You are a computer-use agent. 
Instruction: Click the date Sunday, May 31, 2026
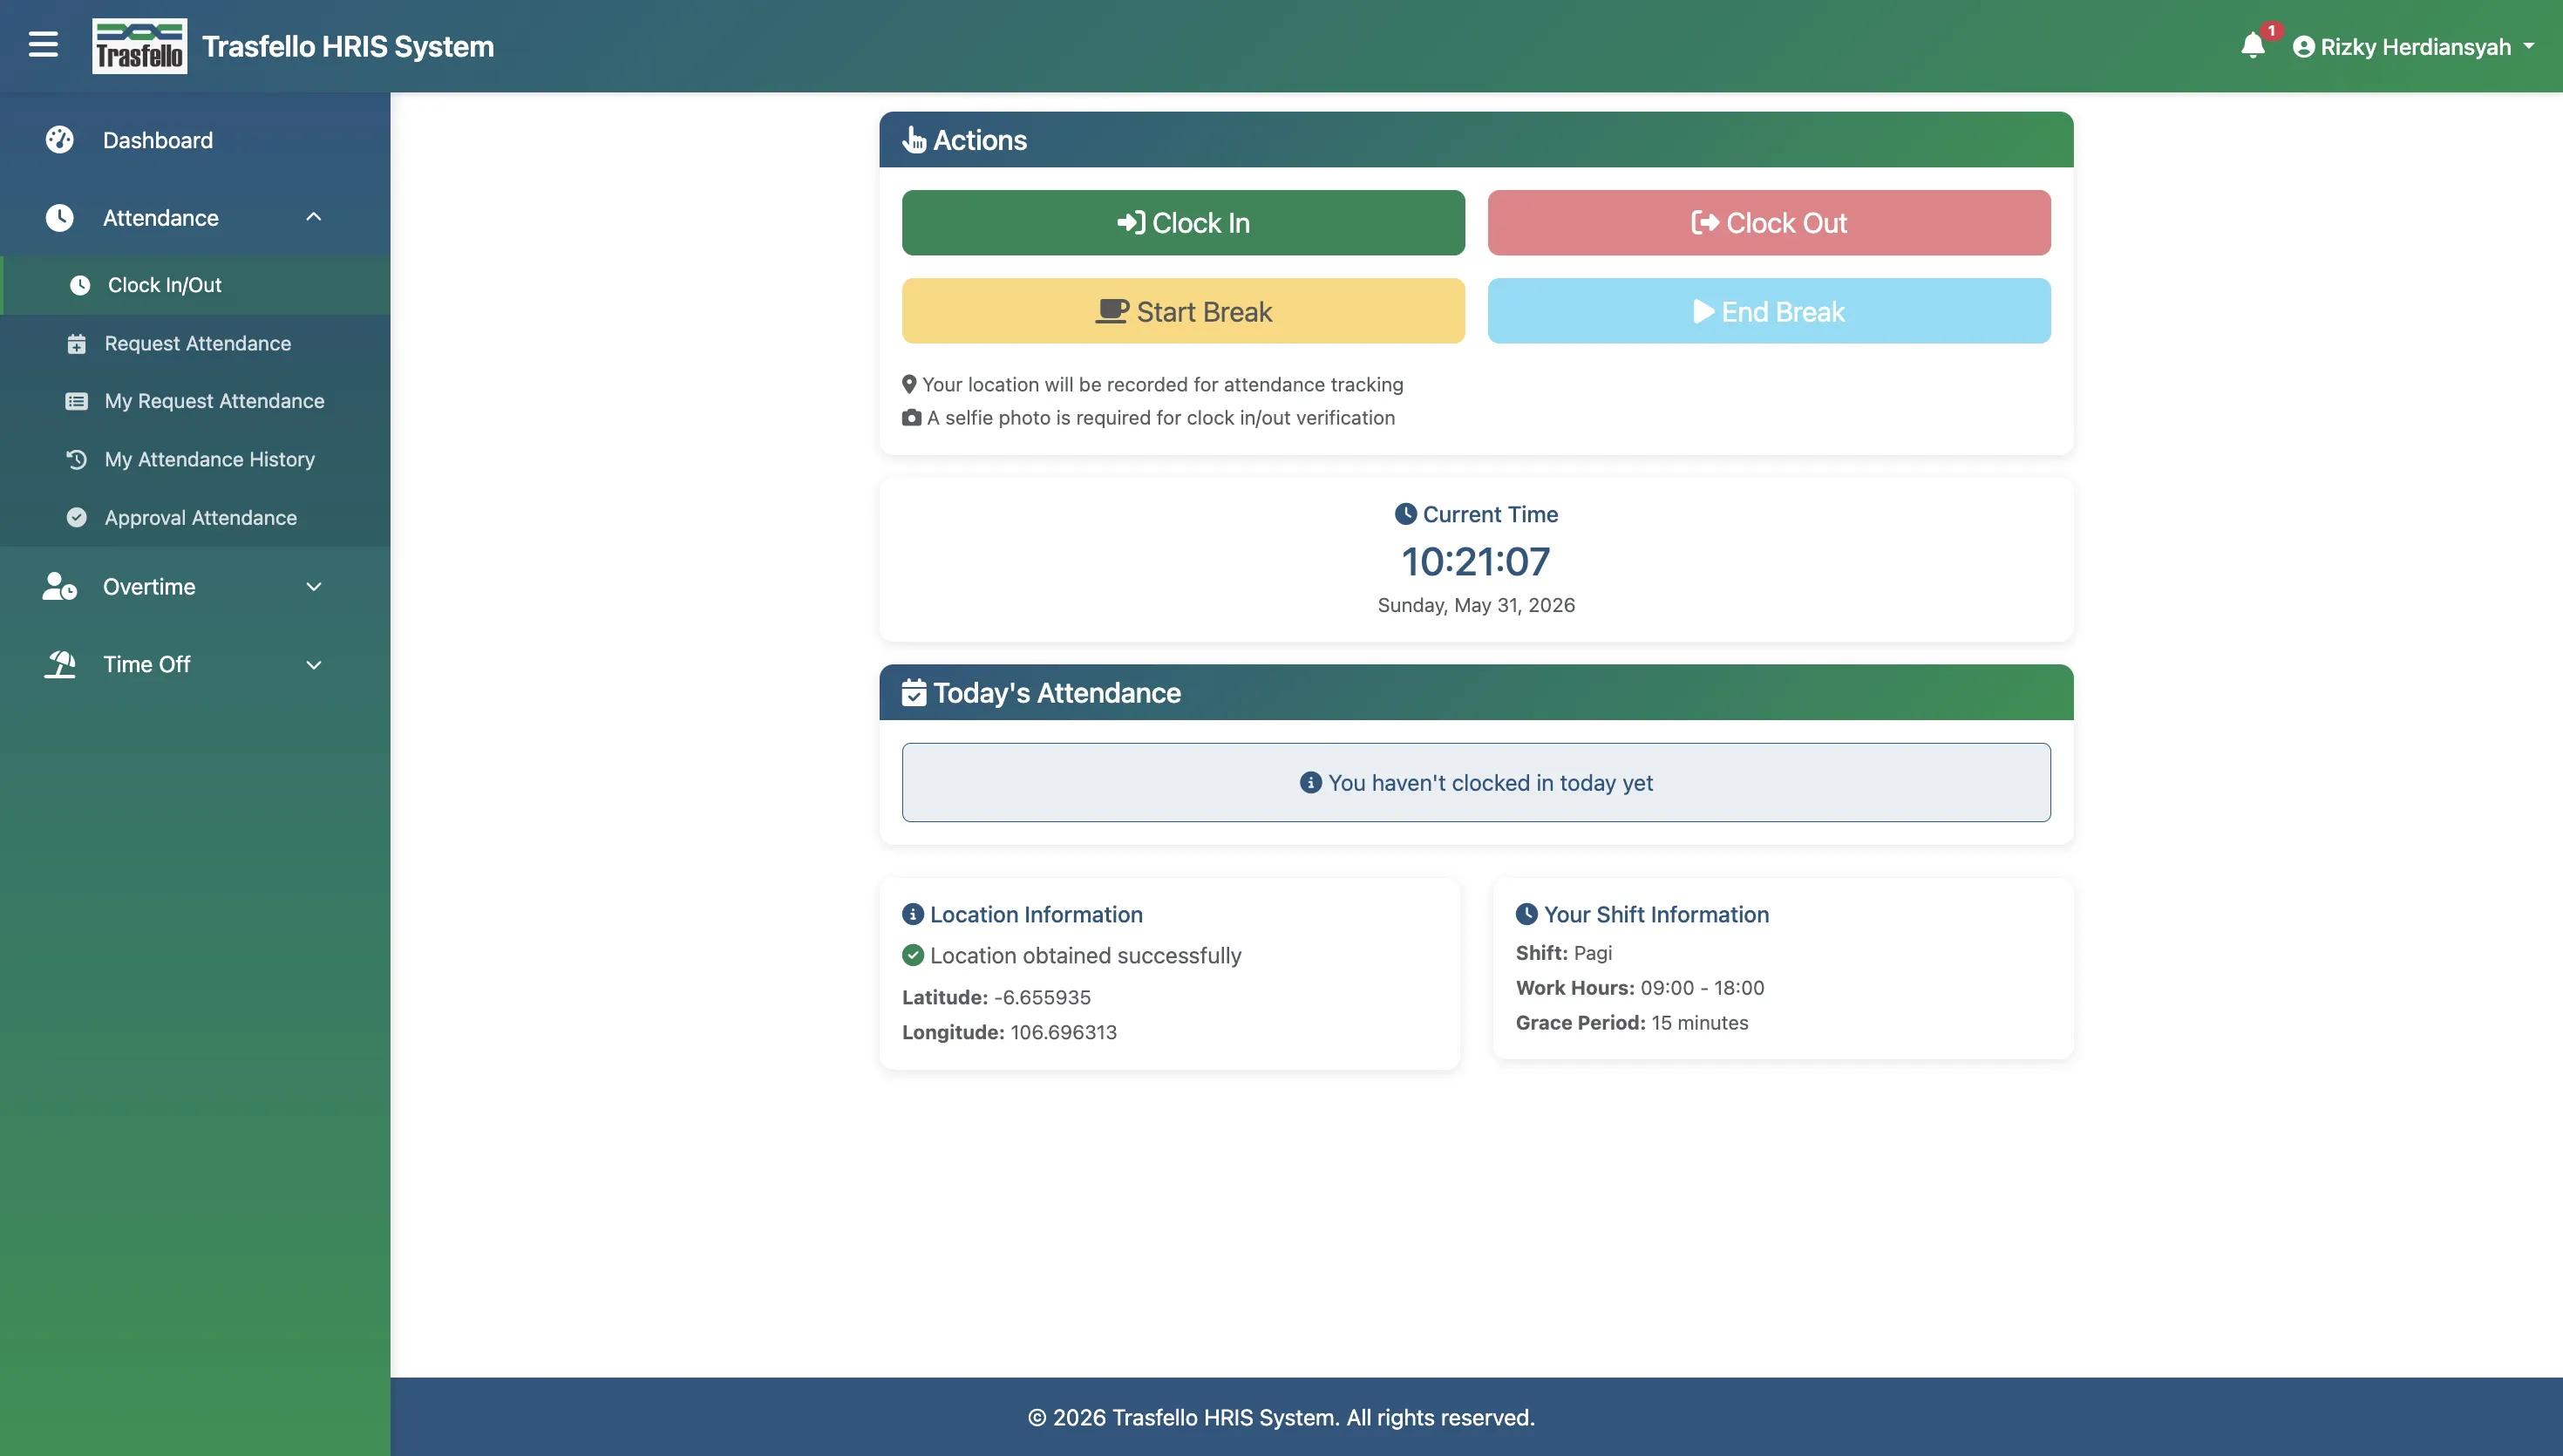pyautogui.click(x=1475, y=605)
